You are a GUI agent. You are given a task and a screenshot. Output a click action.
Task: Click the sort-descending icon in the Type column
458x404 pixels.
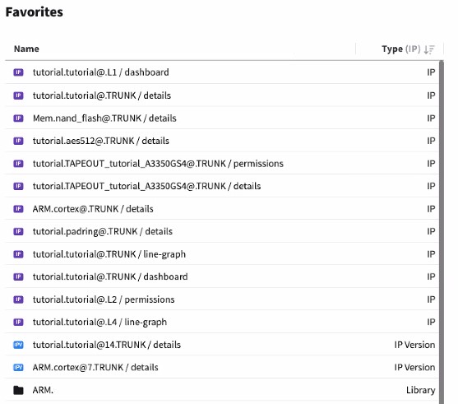[429, 49]
